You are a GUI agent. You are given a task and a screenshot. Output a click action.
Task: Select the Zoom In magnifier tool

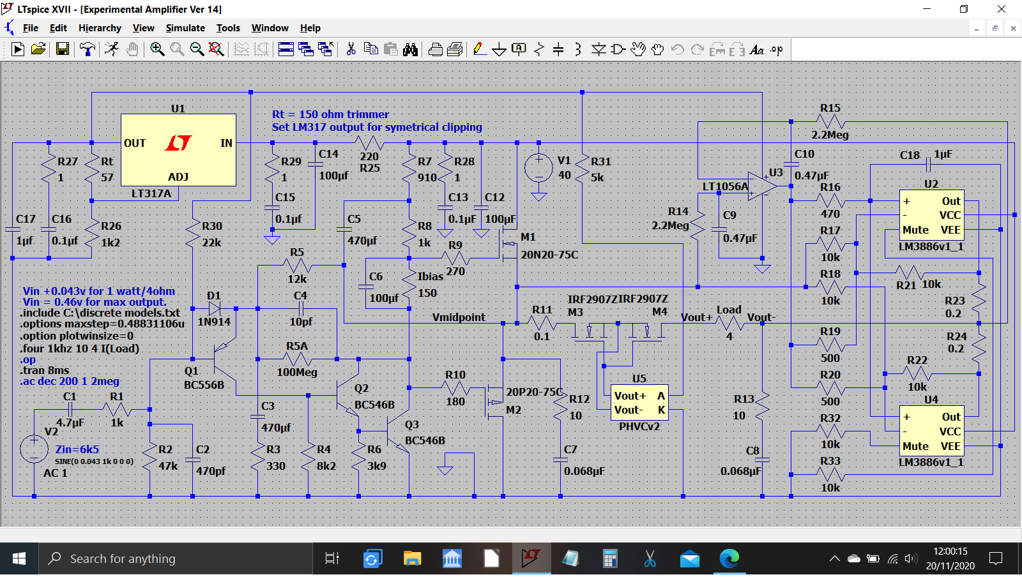click(x=157, y=49)
